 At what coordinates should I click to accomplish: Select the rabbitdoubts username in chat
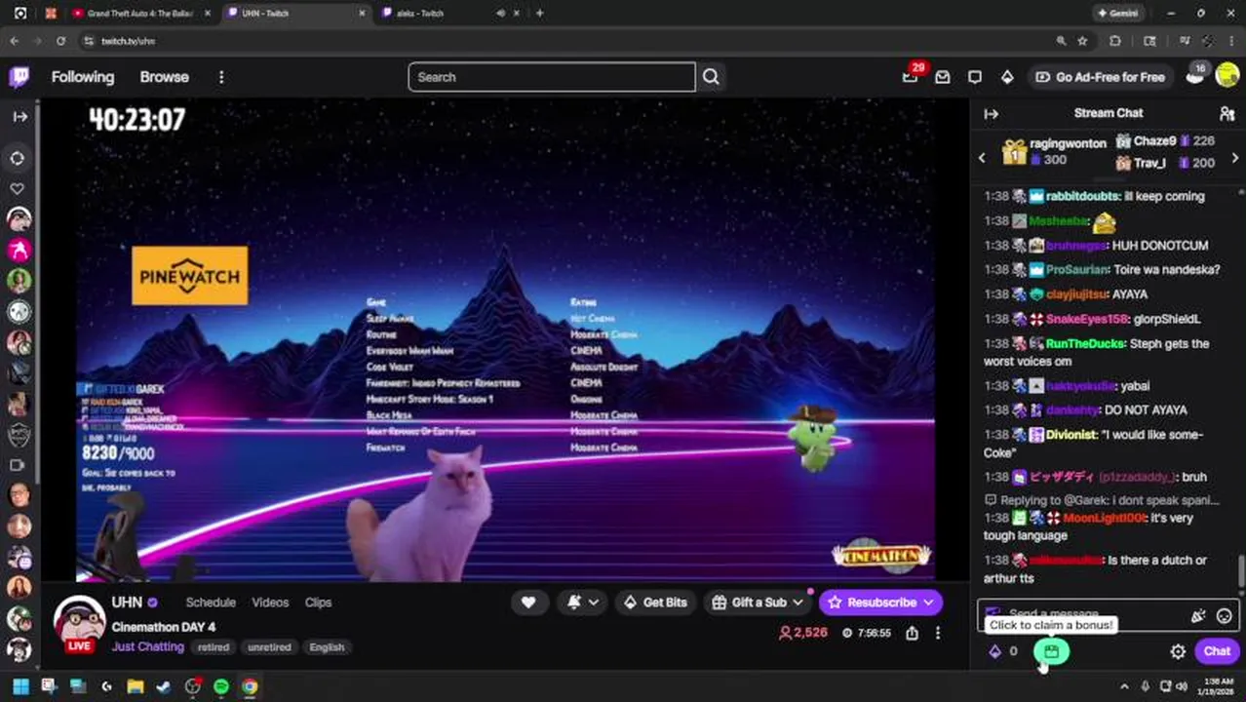(1082, 196)
